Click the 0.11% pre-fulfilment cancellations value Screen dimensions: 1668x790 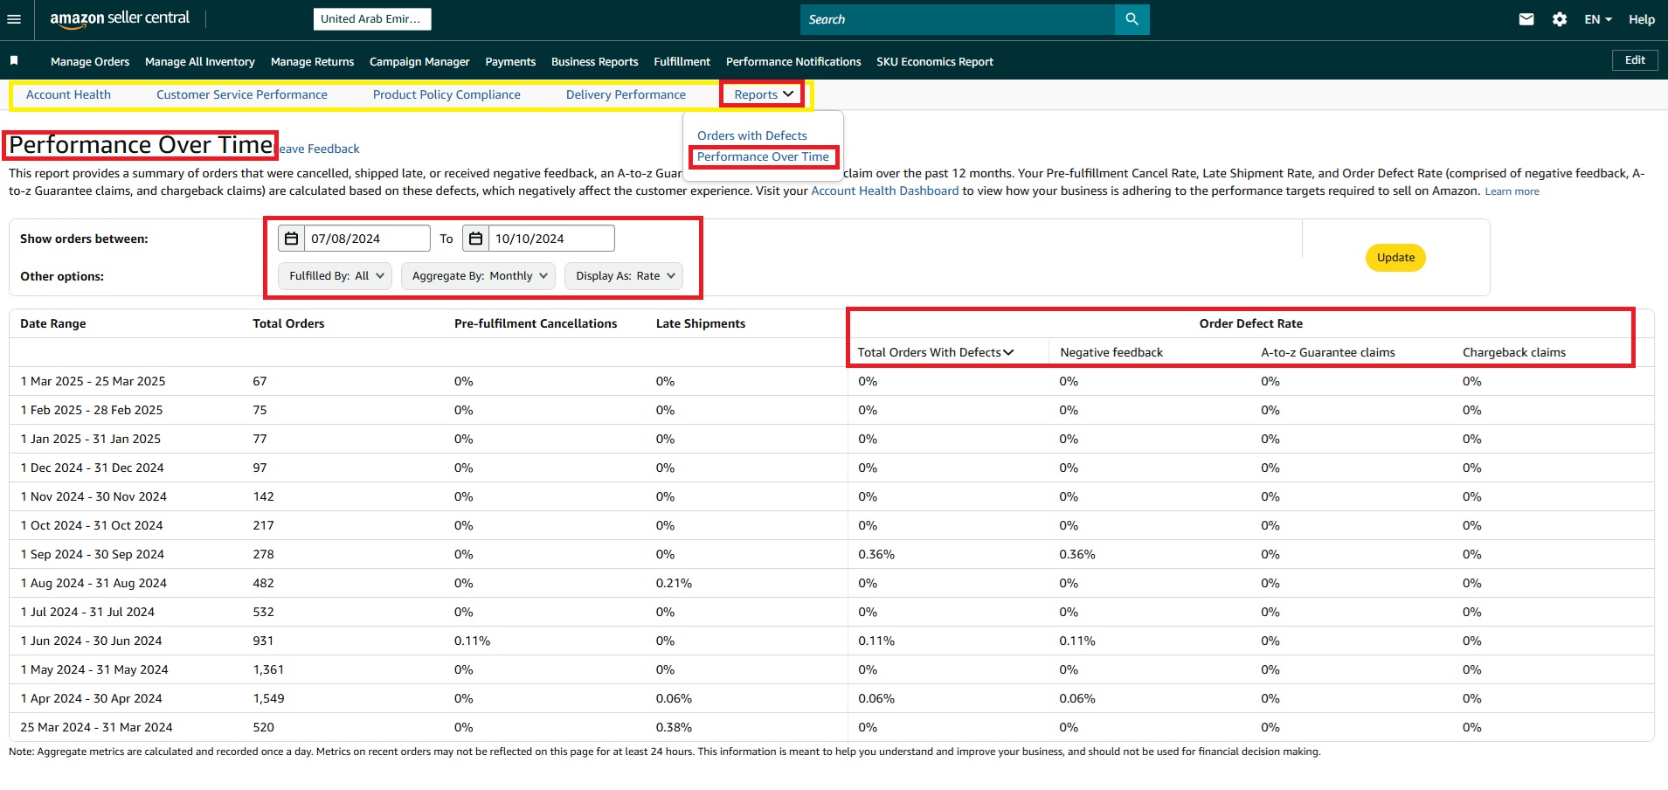tap(472, 641)
